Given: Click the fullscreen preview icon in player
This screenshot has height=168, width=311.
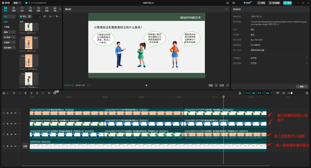Looking at the screenshot, I should pos(227,85).
